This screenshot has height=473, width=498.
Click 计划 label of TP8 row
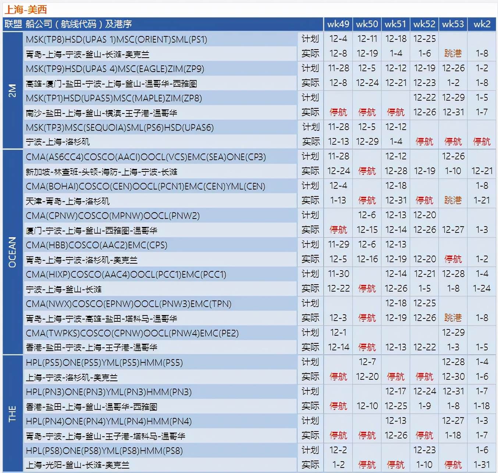pos(310,39)
